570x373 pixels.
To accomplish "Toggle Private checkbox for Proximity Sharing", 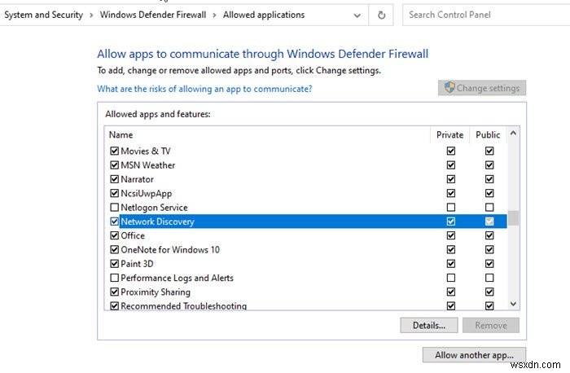I will click(x=451, y=292).
